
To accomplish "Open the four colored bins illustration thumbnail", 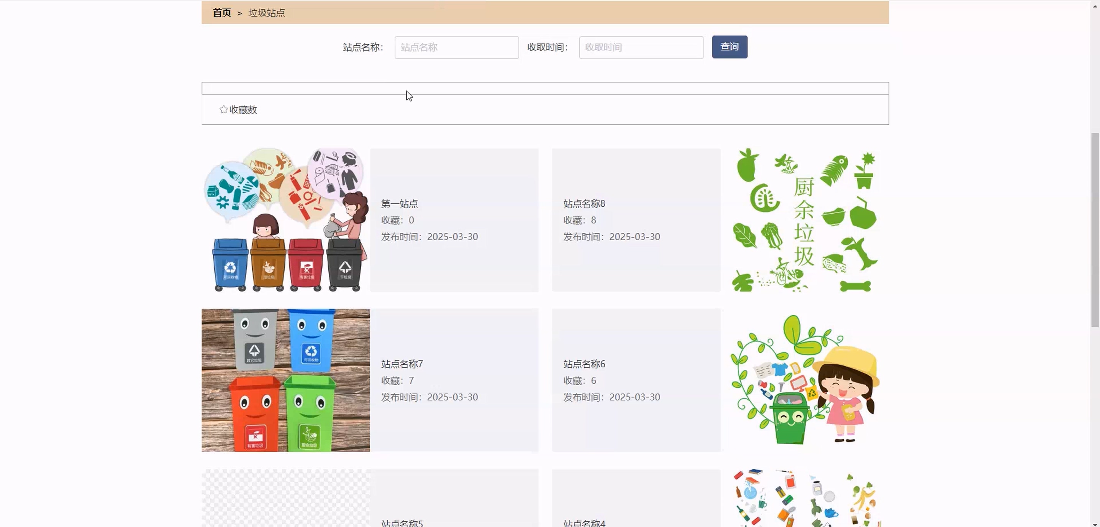I will click(286, 220).
